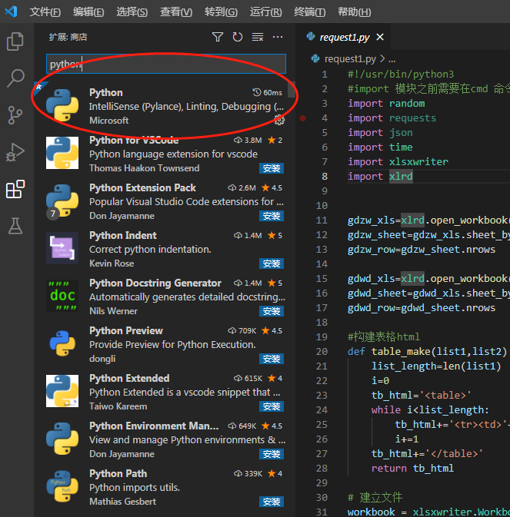The width and height of the screenshot is (510, 517).
Task: Click the Python extension logo by Microsoft
Action: point(62,105)
